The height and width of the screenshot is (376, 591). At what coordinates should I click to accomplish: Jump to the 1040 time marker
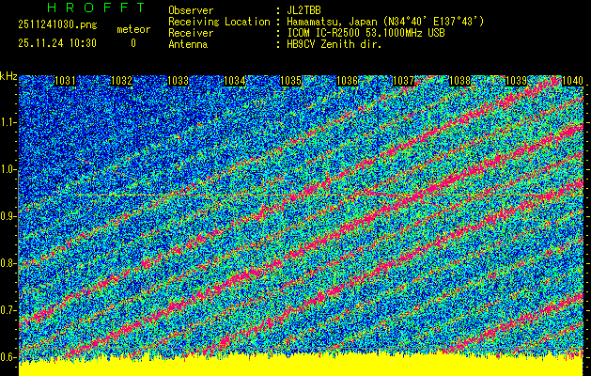pos(572,82)
